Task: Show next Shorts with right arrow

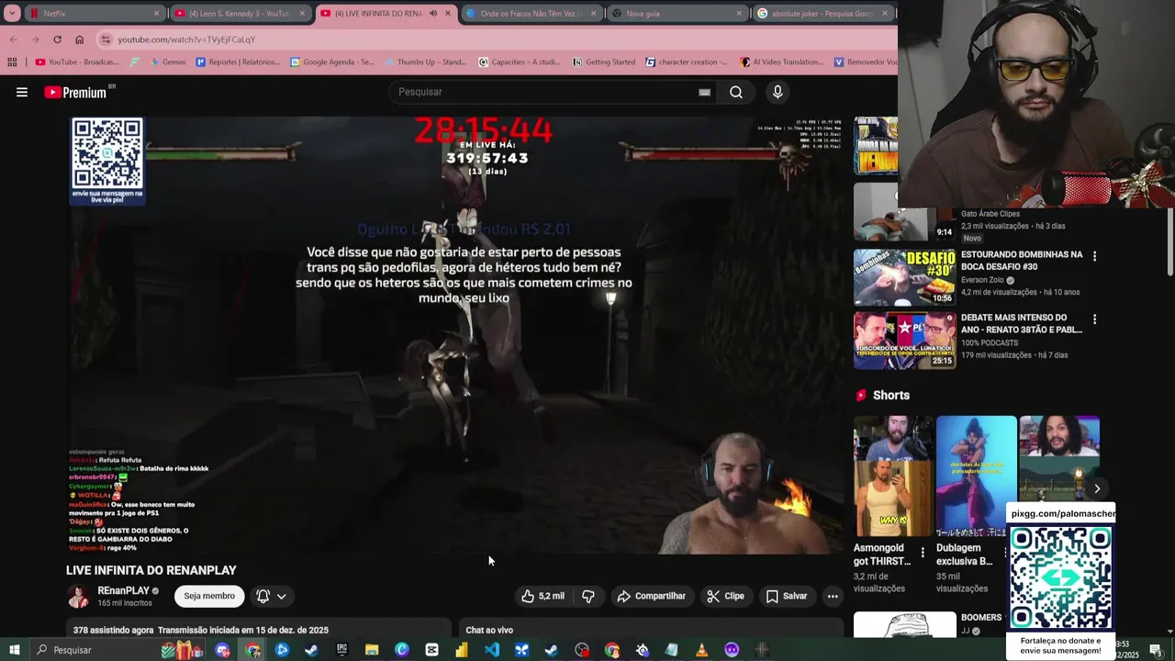Action: 1096,488
